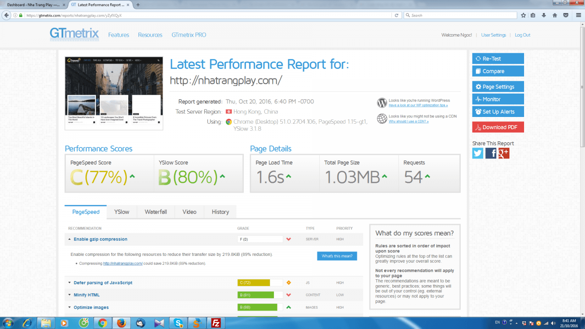This screenshot has width=585, height=329.
Task: Show bookmarks using the clipboard icon
Action: [533, 15]
